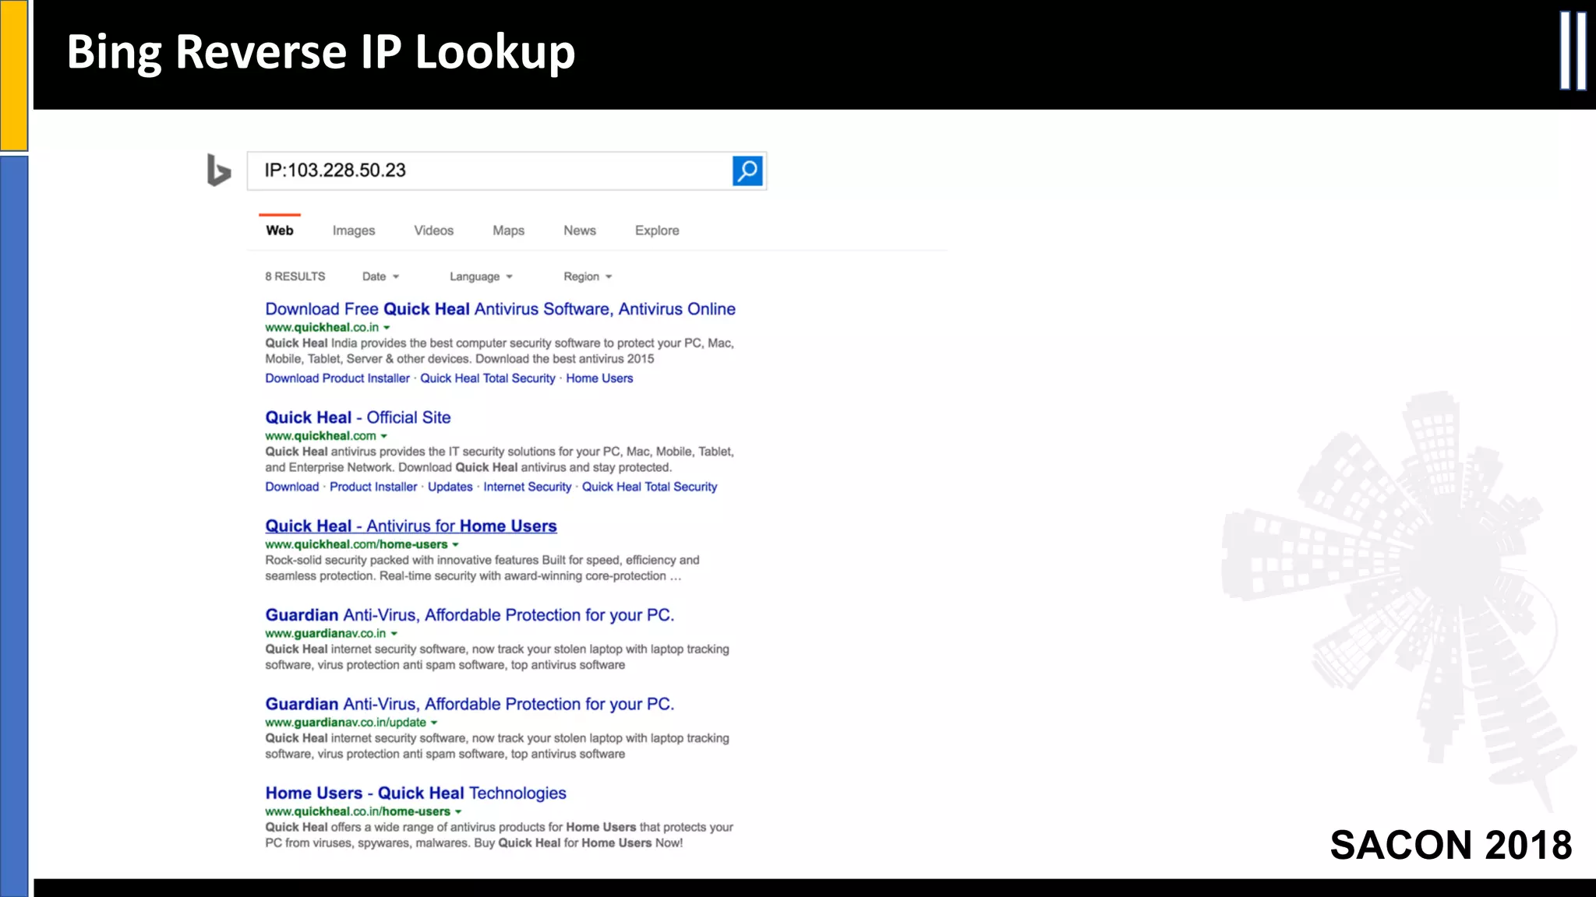The width and height of the screenshot is (1596, 897).
Task: Click the www.quickheal.com URL text
Action: point(320,436)
